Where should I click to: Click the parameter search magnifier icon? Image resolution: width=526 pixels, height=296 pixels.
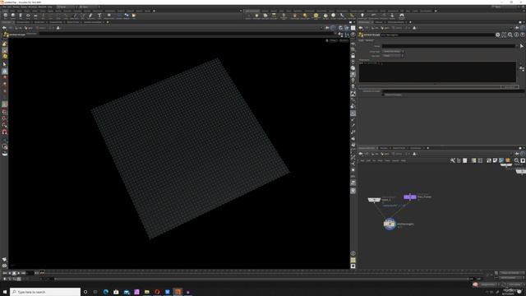click(x=510, y=35)
